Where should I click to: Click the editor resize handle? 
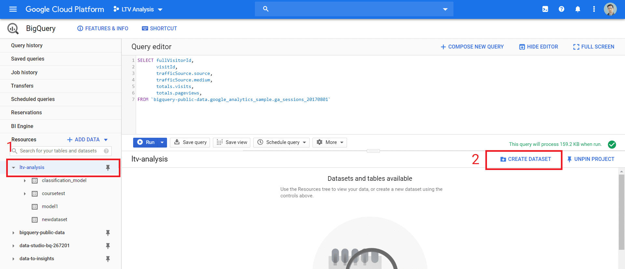coord(373,151)
